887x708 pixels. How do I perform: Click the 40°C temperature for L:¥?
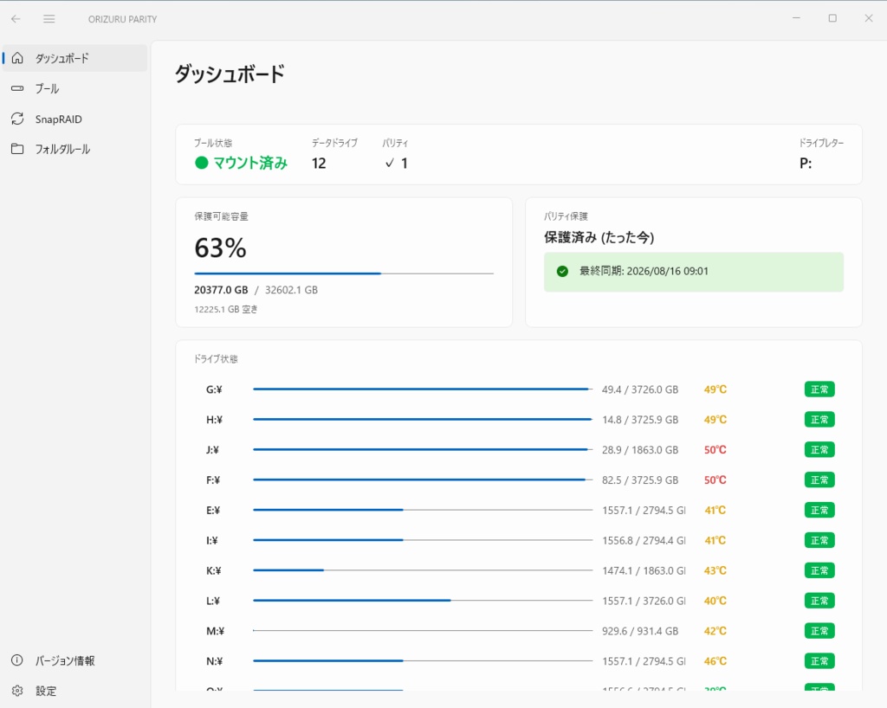coord(715,601)
